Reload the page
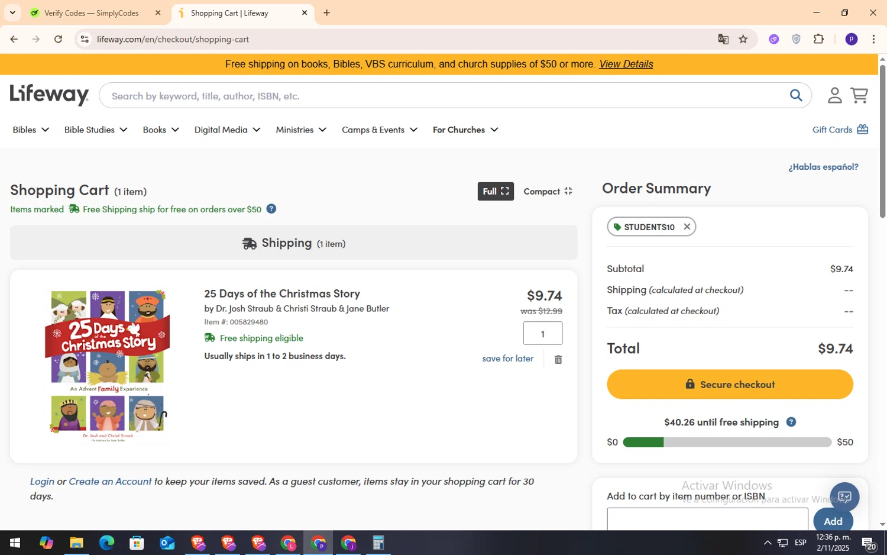The image size is (887, 555). pyautogui.click(x=58, y=39)
